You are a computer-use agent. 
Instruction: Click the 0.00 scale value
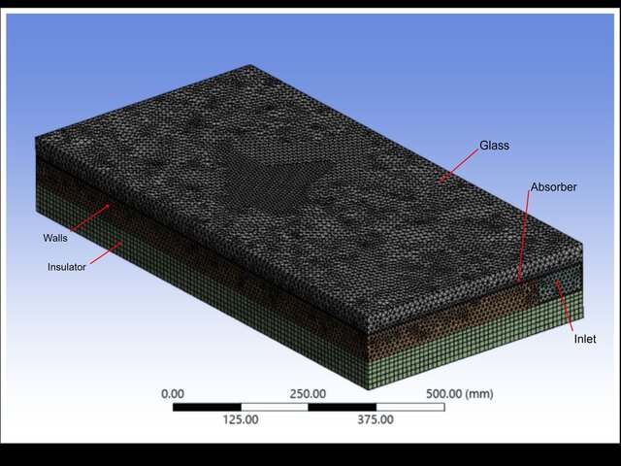tap(173, 394)
